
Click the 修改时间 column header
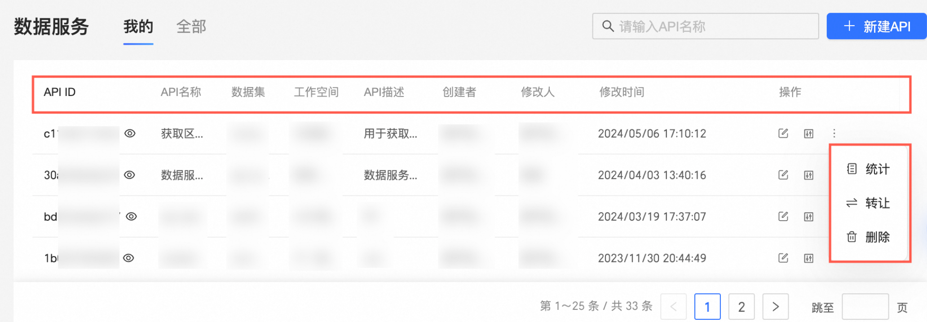point(622,92)
